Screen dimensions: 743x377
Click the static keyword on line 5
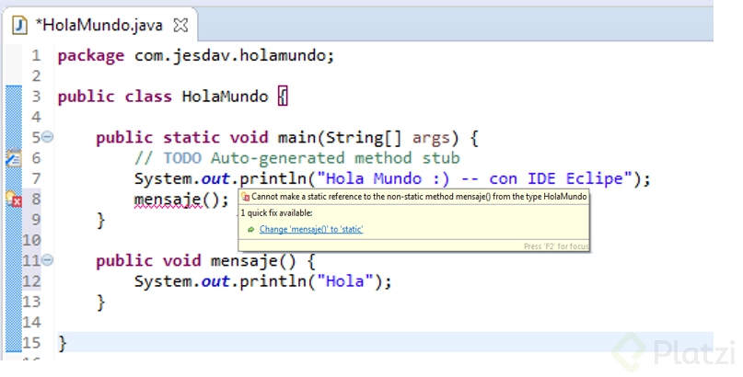pyautogui.click(x=192, y=138)
